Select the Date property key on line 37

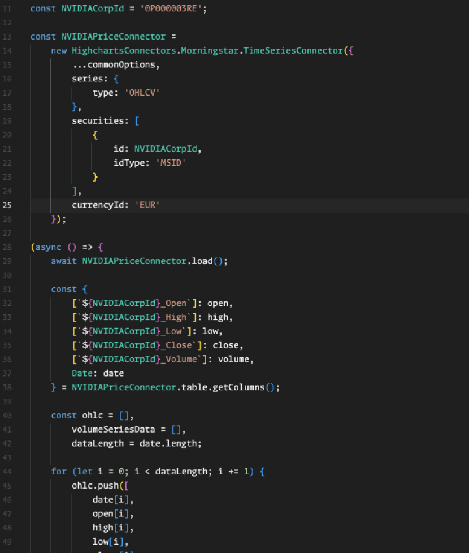pyautogui.click(x=82, y=373)
